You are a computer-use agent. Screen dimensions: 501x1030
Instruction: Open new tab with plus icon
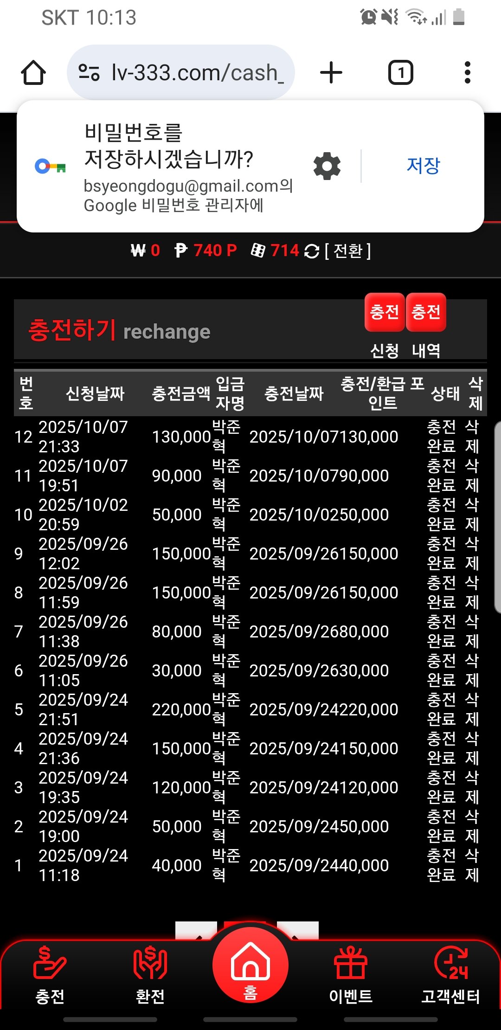coord(331,73)
